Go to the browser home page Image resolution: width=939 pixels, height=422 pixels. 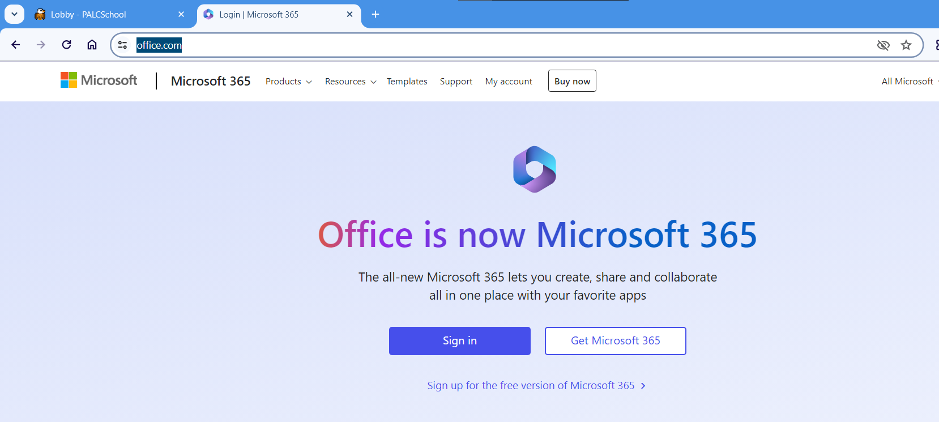click(92, 45)
